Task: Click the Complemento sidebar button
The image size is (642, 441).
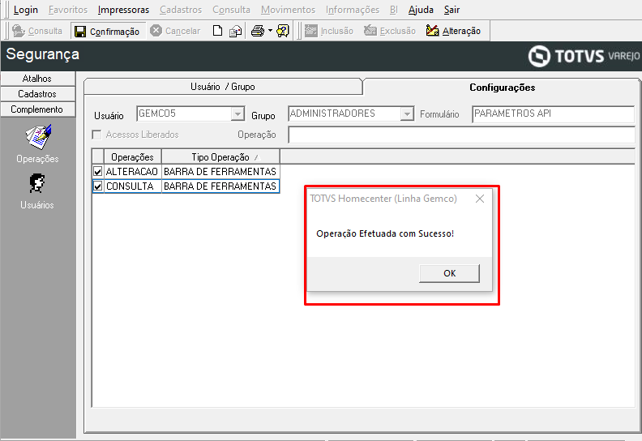Action: 37,109
